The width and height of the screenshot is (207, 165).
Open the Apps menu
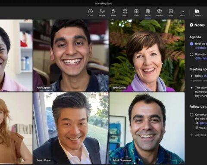tap(171, 12)
